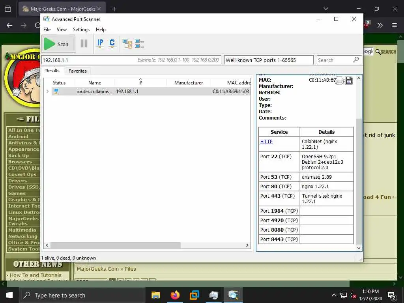
Task: Open How To and Tutorials link
Action: tap(36, 275)
